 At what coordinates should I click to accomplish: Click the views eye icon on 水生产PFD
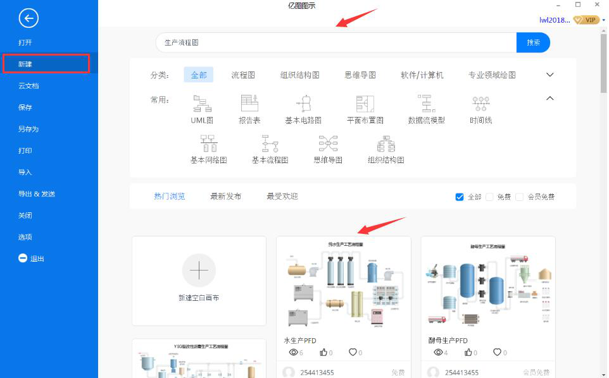pyautogui.click(x=294, y=352)
